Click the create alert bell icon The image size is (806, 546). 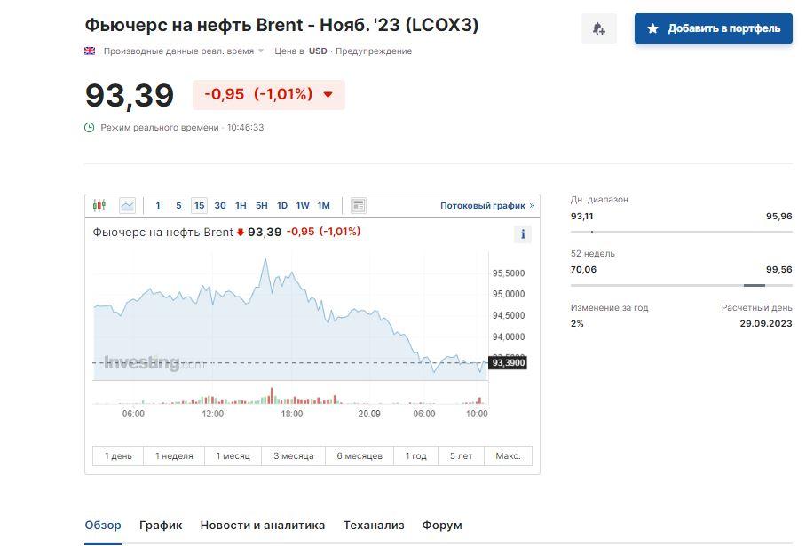coord(598,28)
